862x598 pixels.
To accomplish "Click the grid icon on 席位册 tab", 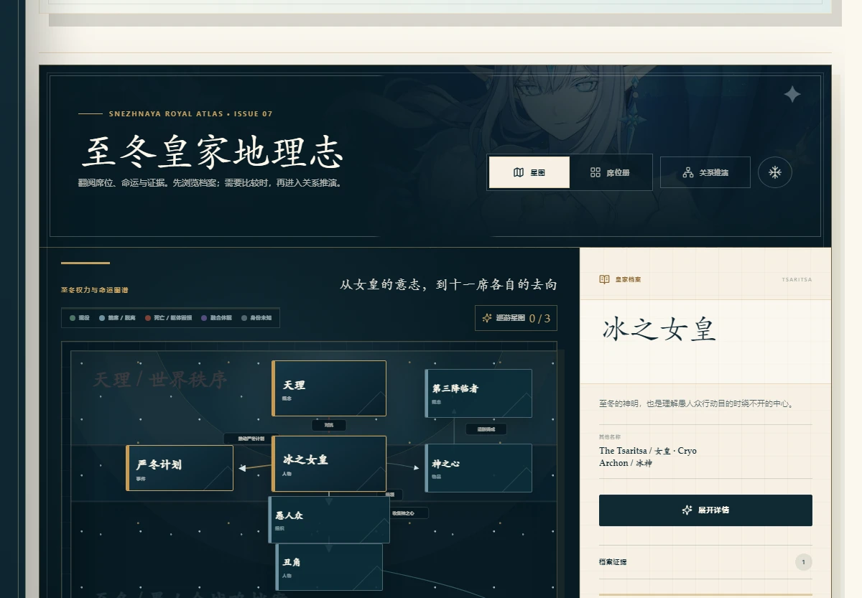I will 595,172.
